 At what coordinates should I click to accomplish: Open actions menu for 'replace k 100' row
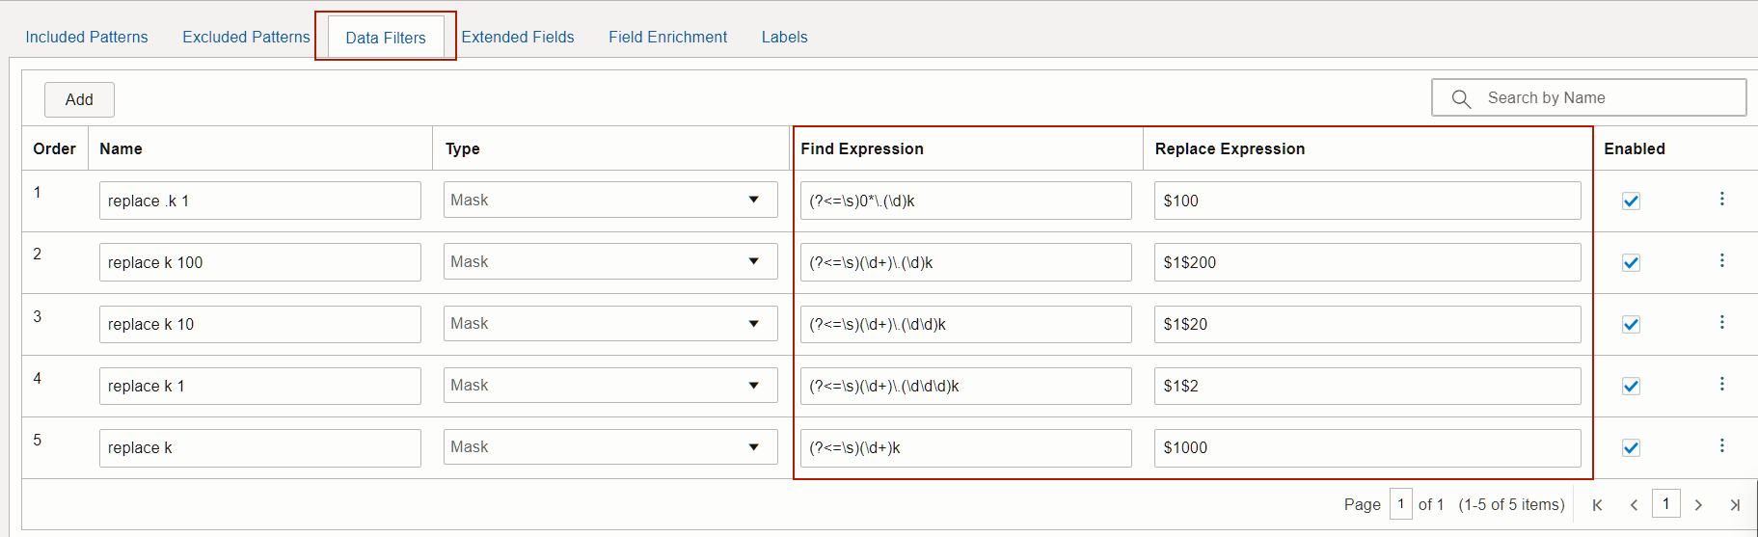tap(1721, 260)
